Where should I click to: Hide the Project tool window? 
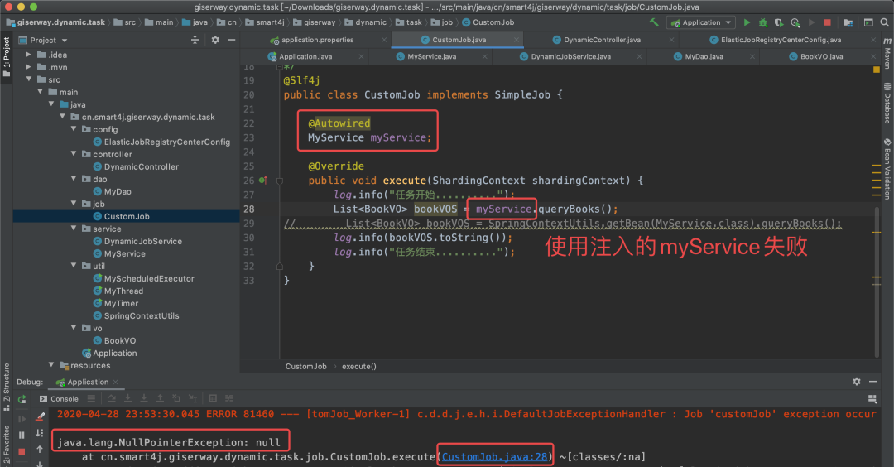(232, 40)
